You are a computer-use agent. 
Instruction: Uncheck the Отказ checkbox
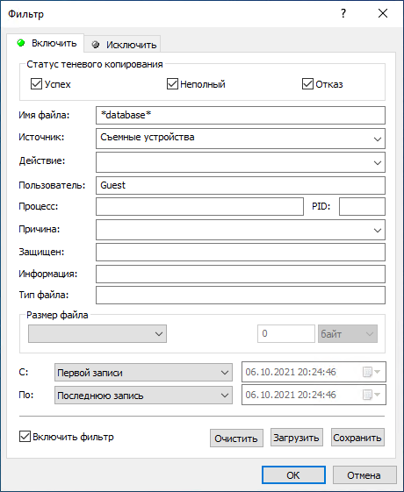click(307, 84)
